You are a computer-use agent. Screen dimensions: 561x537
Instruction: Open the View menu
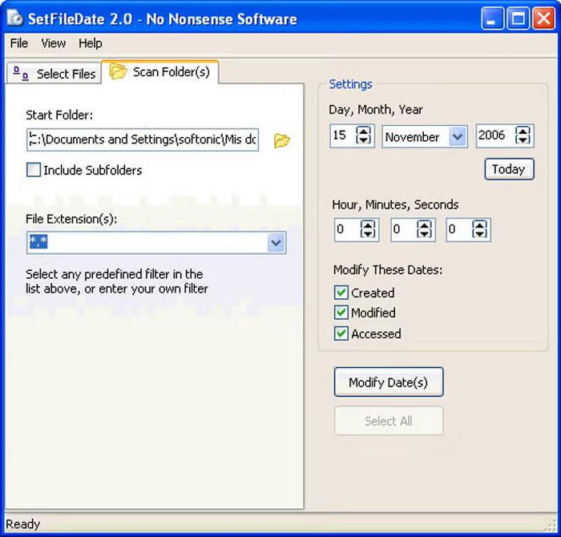coord(54,43)
